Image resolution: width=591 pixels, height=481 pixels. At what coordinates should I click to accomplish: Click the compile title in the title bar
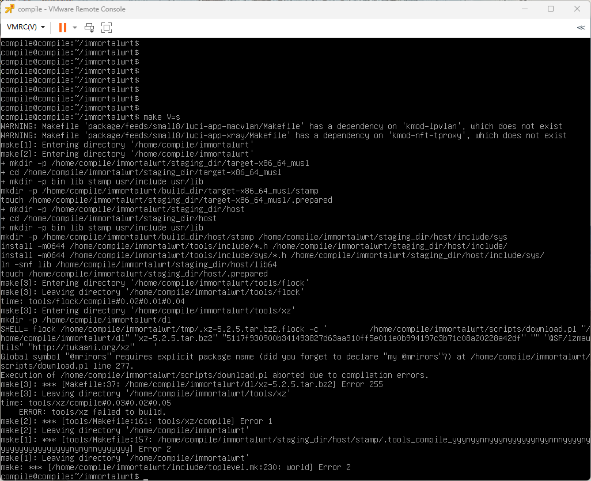click(28, 9)
